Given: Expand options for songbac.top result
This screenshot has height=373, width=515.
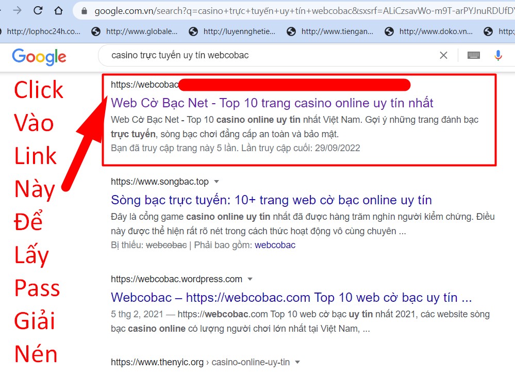Looking at the screenshot, I should [217, 182].
